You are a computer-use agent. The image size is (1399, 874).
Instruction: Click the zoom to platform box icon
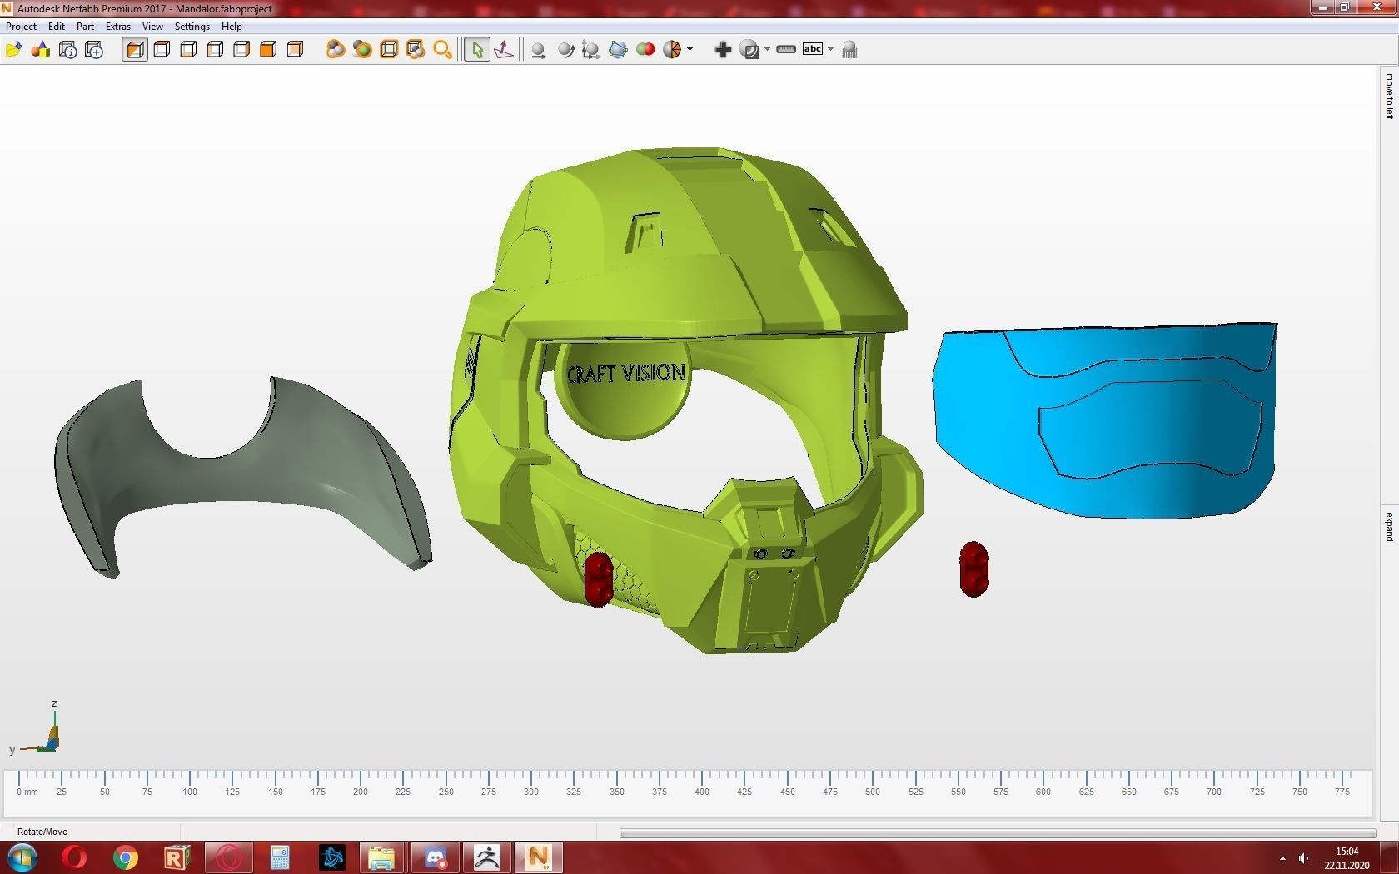coord(389,50)
